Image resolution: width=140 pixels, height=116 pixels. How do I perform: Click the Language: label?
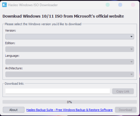click(x=12, y=56)
